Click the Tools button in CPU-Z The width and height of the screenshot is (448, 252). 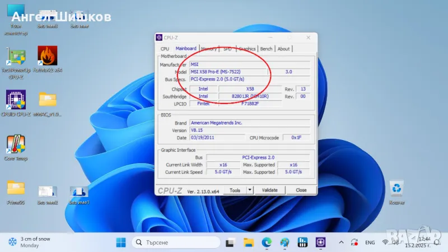pyautogui.click(x=235, y=190)
